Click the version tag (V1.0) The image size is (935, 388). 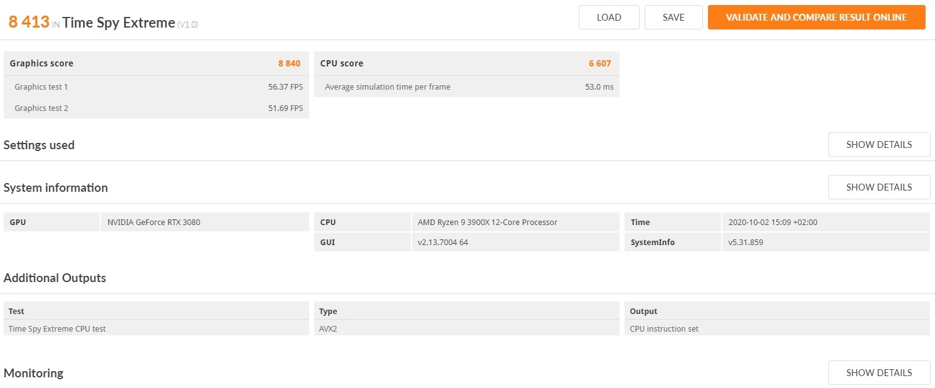click(x=188, y=25)
